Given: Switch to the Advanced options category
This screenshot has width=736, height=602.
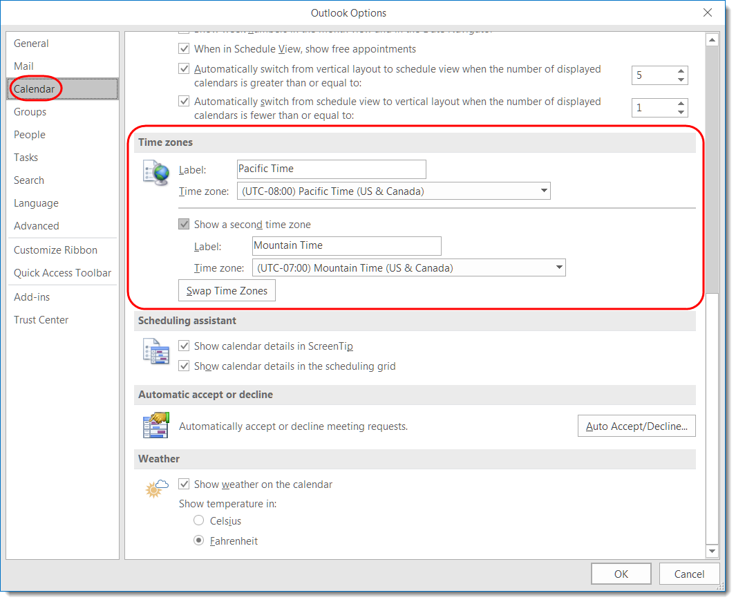Looking at the screenshot, I should (x=36, y=226).
